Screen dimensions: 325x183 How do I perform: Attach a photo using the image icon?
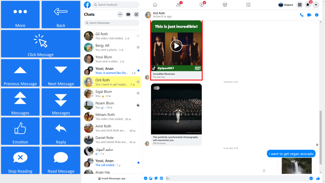(151, 178)
